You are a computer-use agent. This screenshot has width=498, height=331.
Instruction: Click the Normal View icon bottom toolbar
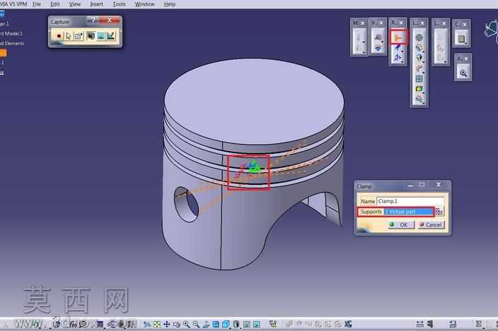pyautogui.click(x=206, y=324)
